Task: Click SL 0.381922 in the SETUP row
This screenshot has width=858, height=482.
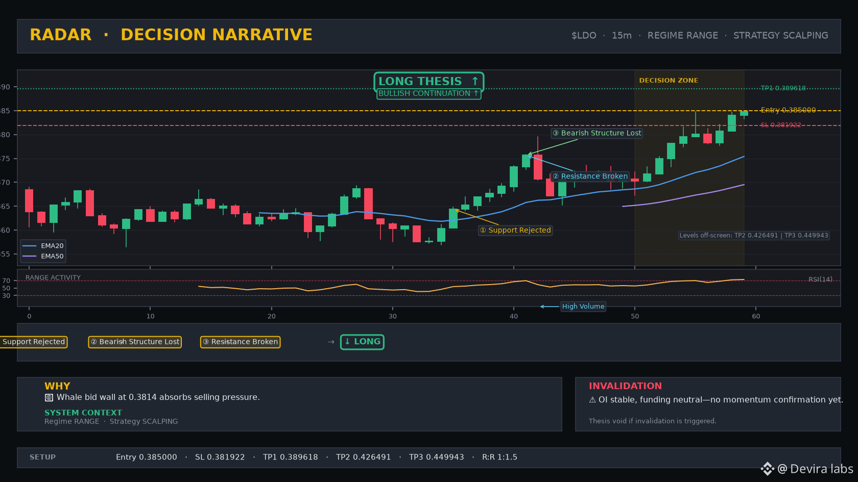Action: (x=220, y=458)
